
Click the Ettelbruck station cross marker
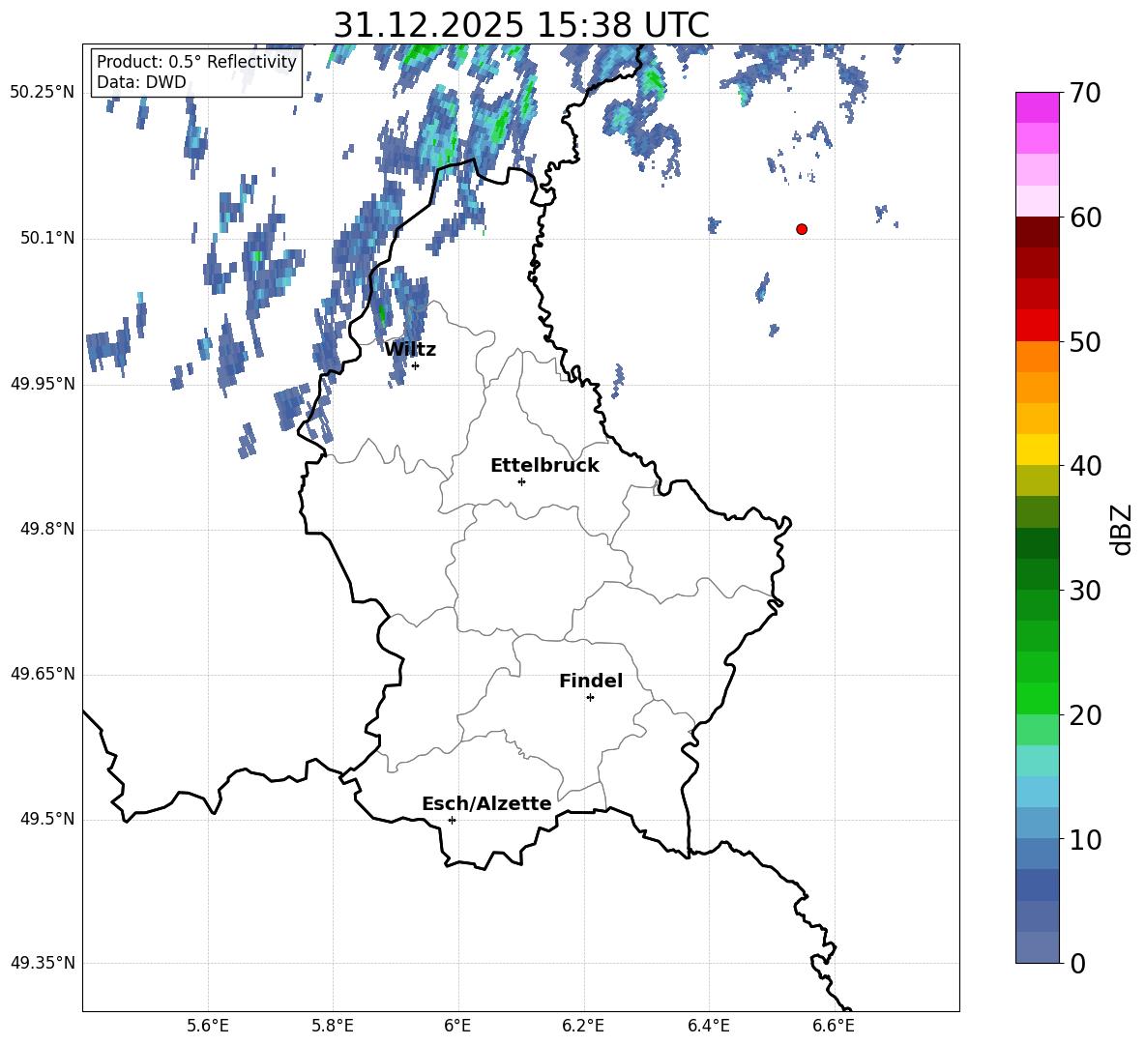pyautogui.click(x=521, y=481)
